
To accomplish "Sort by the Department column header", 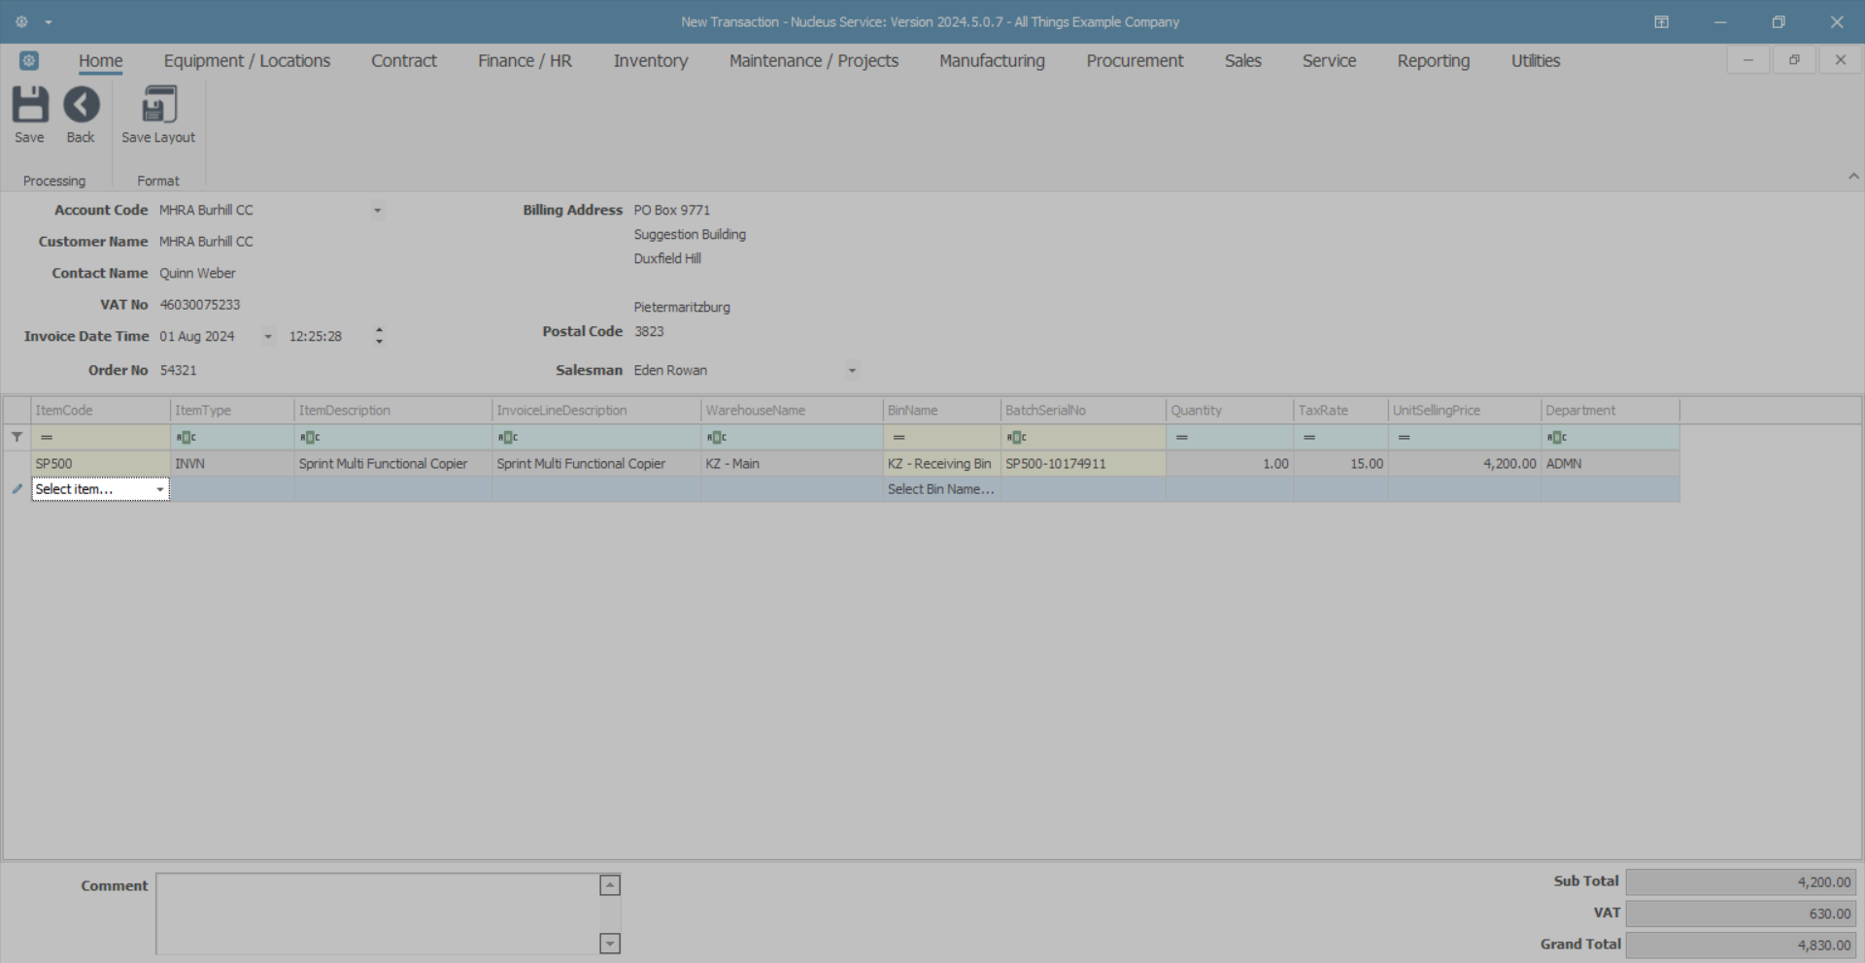I will pos(1611,411).
